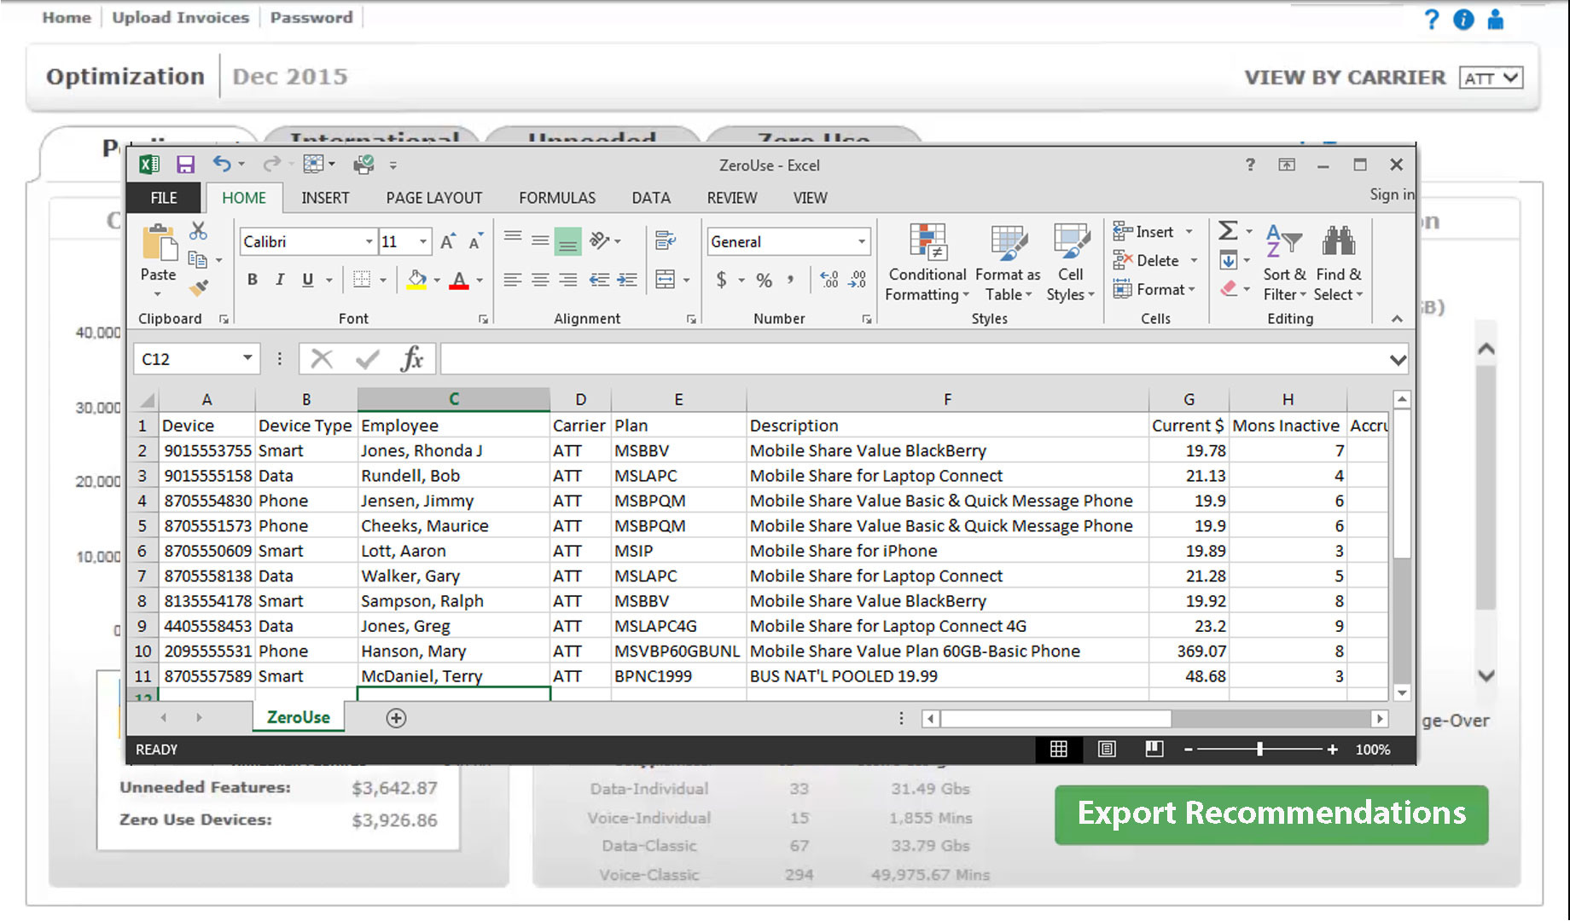This screenshot has width=1570, height=921.
Task: Switch to Page Layout view icon
Action: 1106,749
